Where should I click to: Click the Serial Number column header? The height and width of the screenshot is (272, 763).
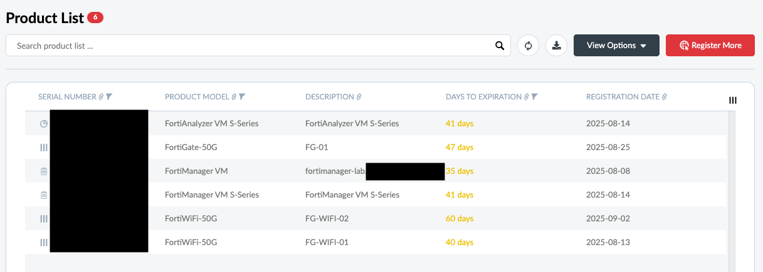[x=68, y=97]
